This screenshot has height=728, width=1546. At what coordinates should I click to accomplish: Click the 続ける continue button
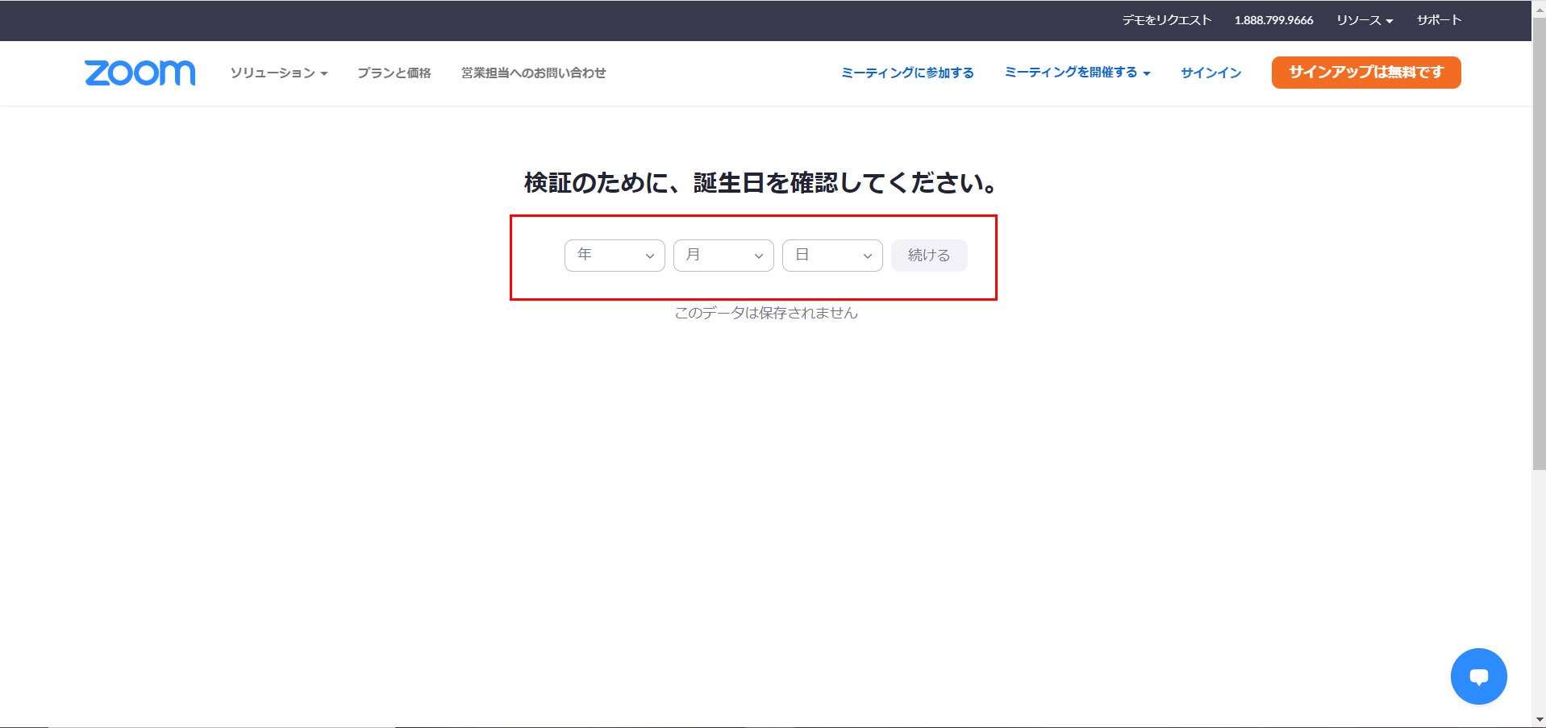pyautogui.click(x=928, y=255)
